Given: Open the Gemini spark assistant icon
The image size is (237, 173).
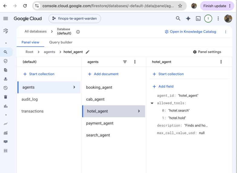Looking at the screenshot, I should [x=188, y=18].
